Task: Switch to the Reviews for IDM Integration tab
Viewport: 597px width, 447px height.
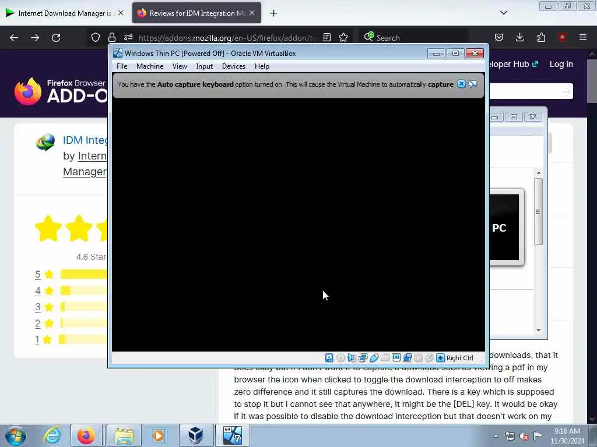Action: (x=196, y=13)
